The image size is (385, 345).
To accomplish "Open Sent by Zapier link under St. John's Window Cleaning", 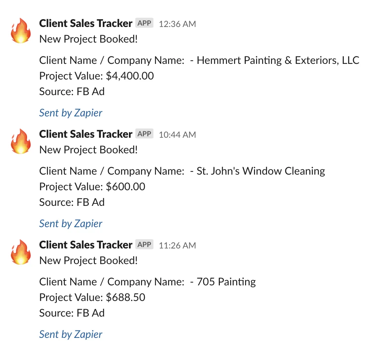I will pos(71,224).
